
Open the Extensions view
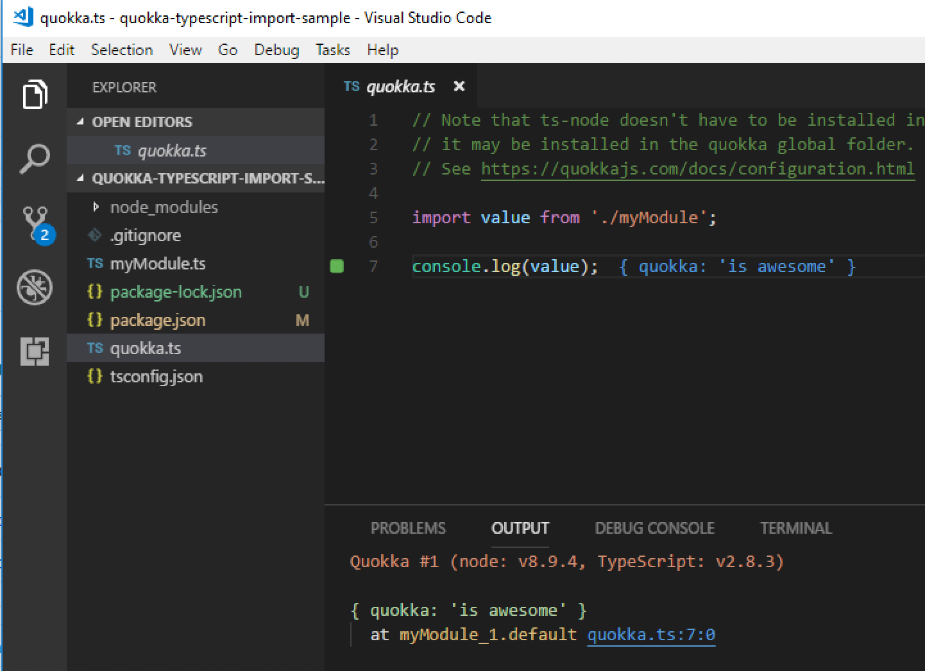35,352
